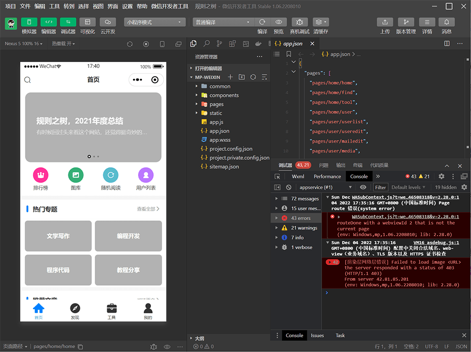Toggle the debugger panel button
This screenshot has height=352, width=471.
click(68, 22)
